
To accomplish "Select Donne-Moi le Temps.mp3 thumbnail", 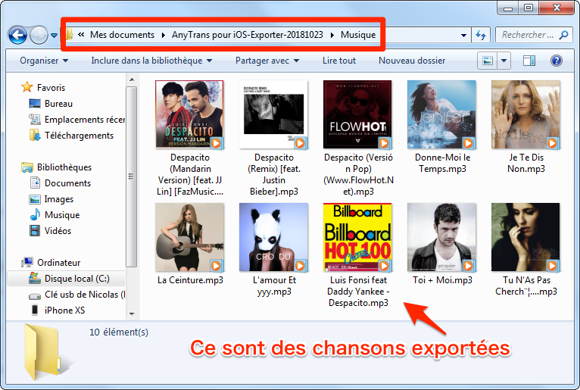I will coord(441,114).
